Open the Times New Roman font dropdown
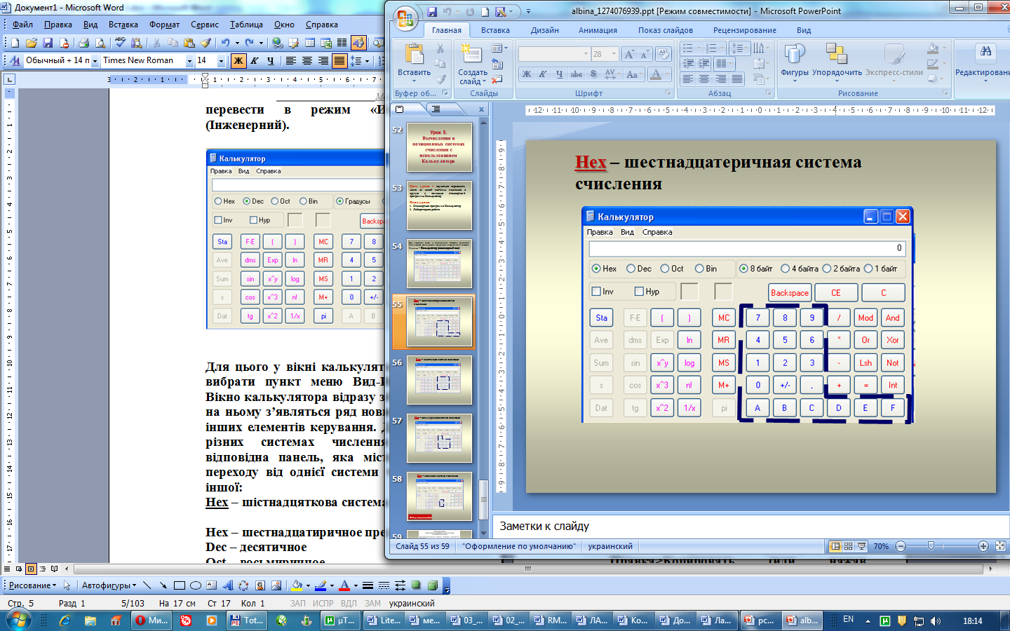 pyautogui.click(x=189, y=61)
